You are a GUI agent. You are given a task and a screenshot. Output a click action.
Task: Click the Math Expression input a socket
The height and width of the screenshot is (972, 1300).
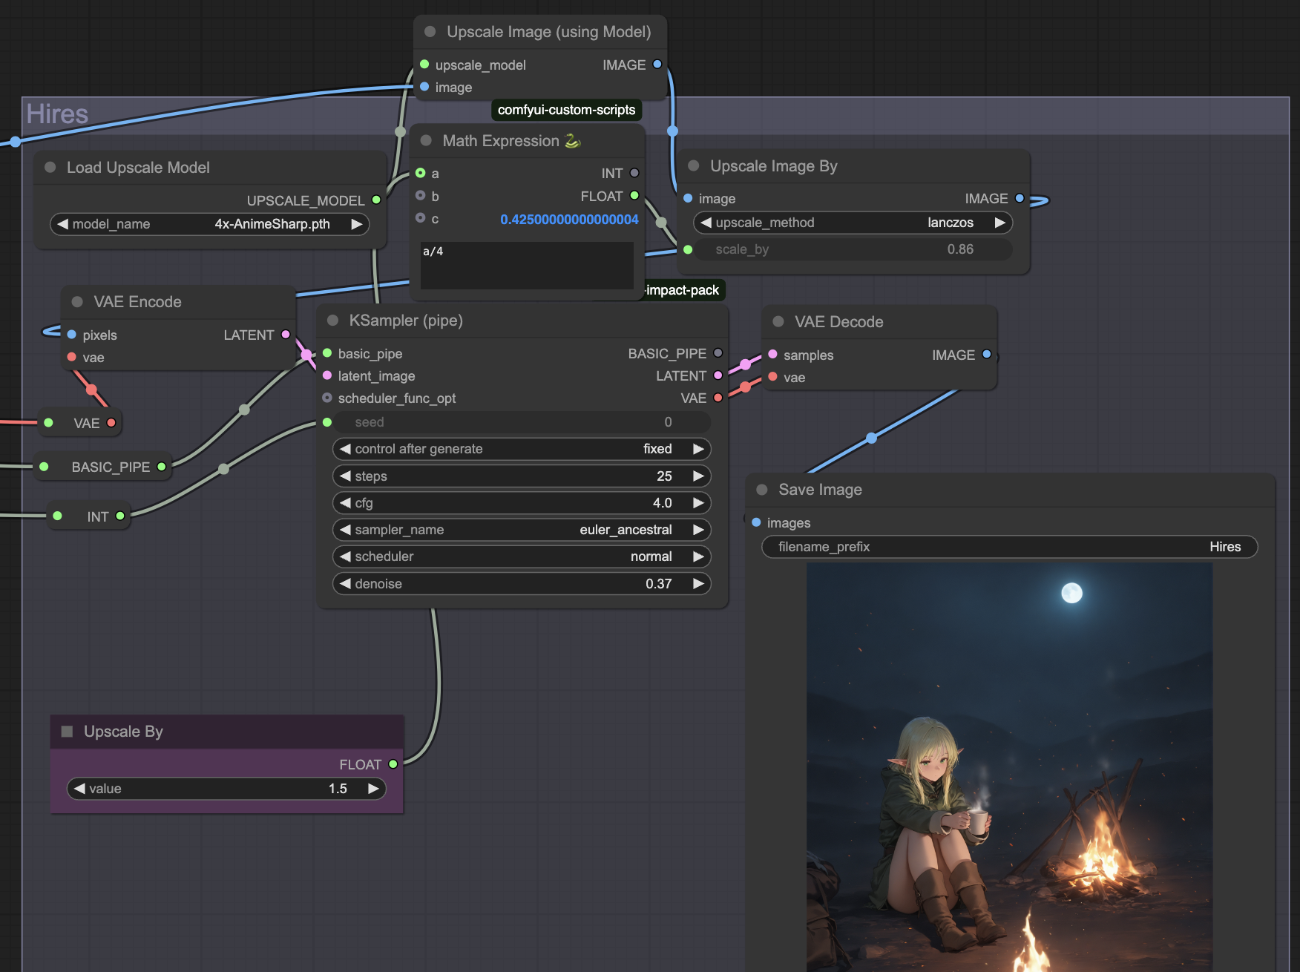pyautogui.click(x=421, y=174)
